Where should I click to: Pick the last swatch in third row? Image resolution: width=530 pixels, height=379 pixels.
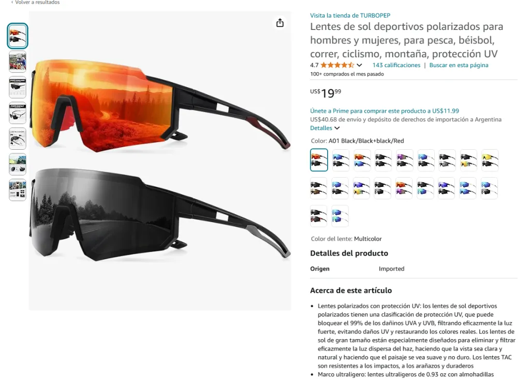(340, 216)
